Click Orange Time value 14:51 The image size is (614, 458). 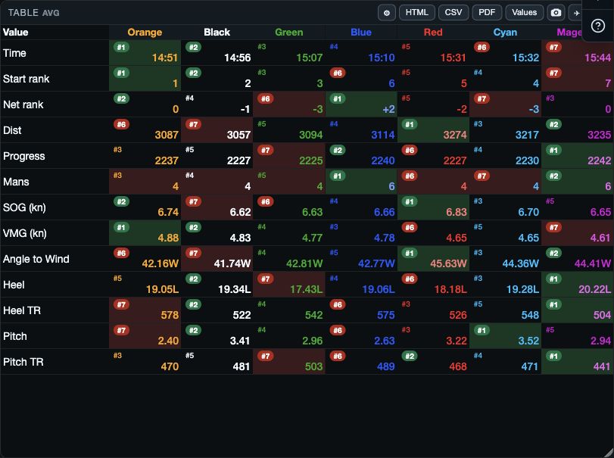pyautogui.click(x=165, y=58)
